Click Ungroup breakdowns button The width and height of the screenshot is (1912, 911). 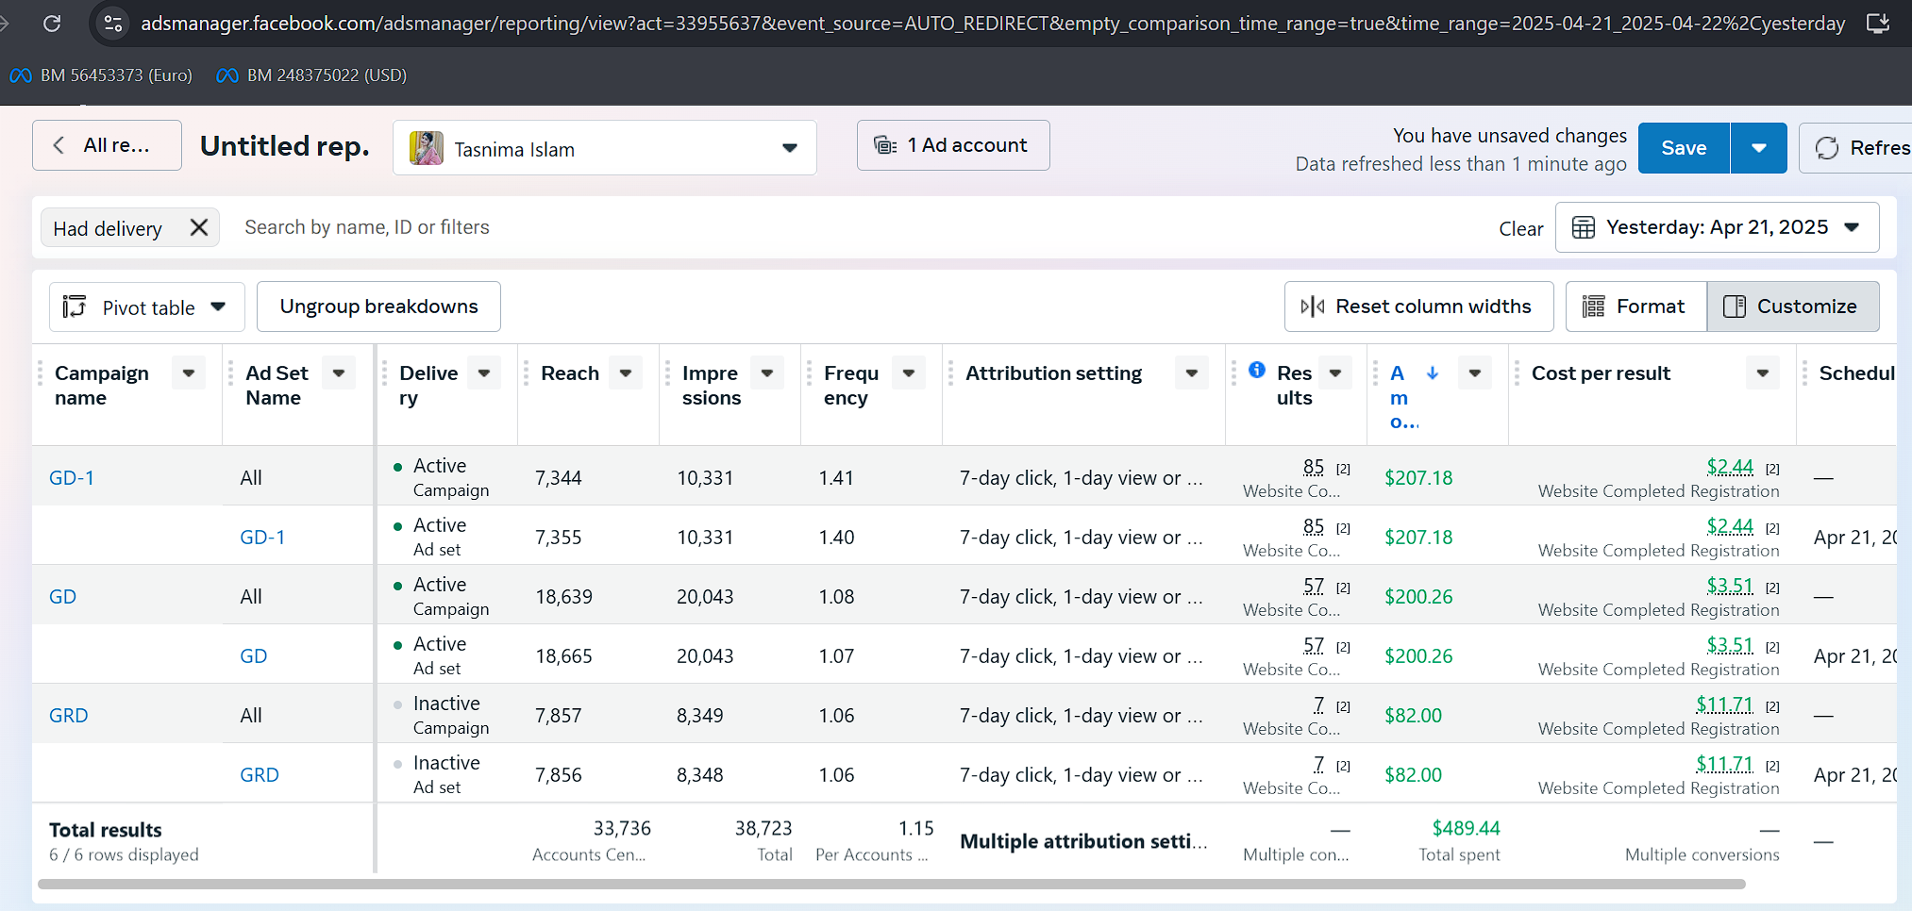click(378, 306)
